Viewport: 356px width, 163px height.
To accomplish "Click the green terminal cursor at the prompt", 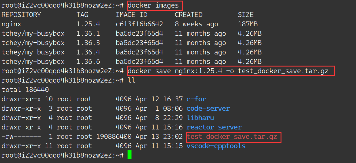I will coord(129,155).
